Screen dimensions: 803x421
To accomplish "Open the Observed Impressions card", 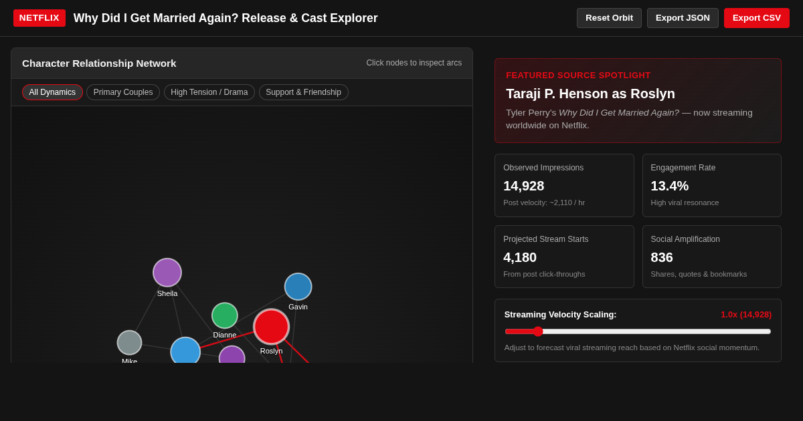I will [564, 186].
